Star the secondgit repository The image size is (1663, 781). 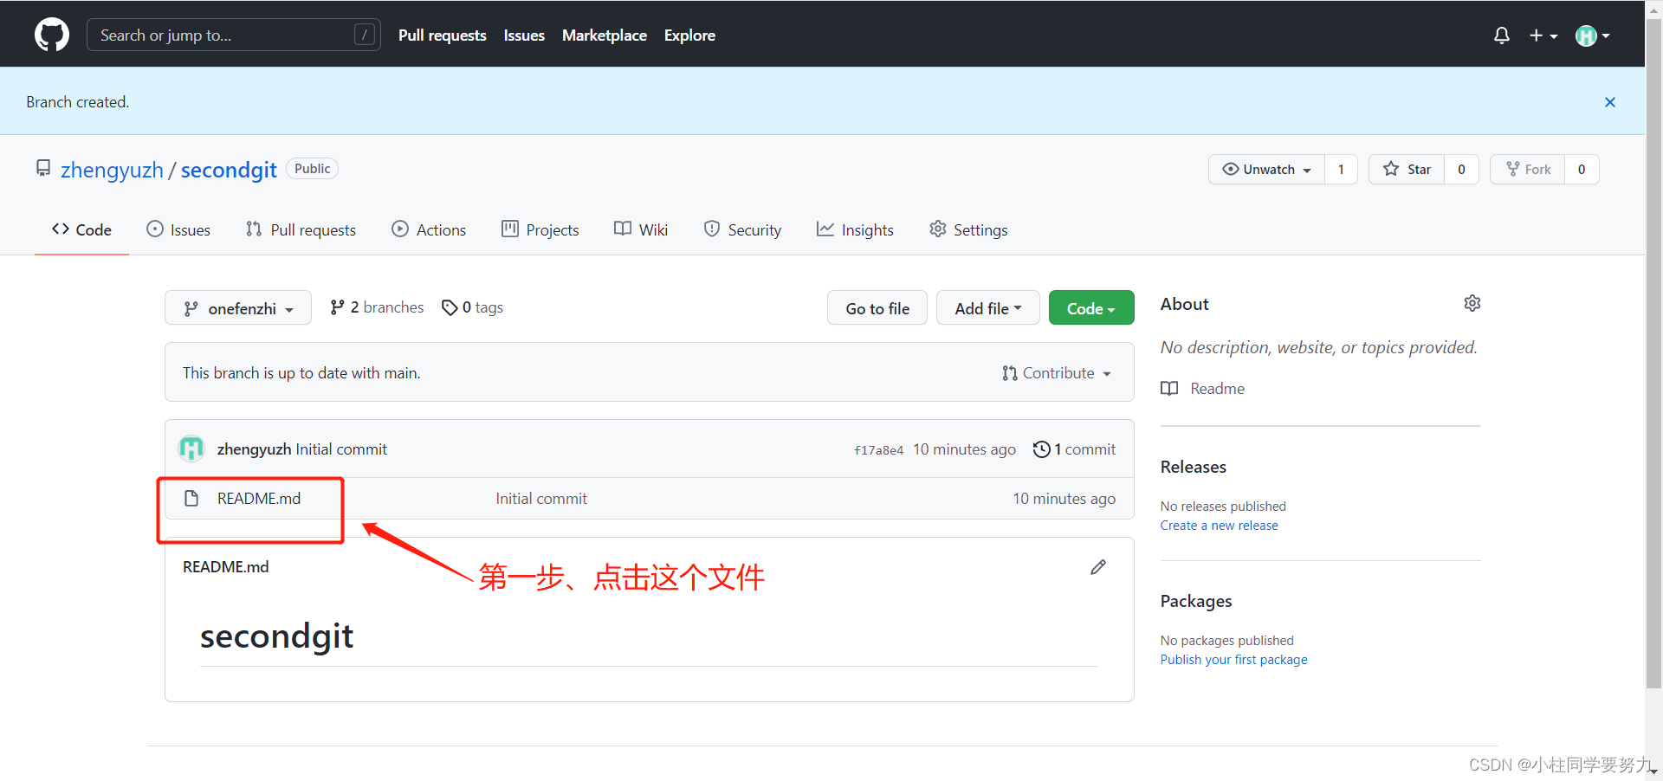click(1406, 169)
